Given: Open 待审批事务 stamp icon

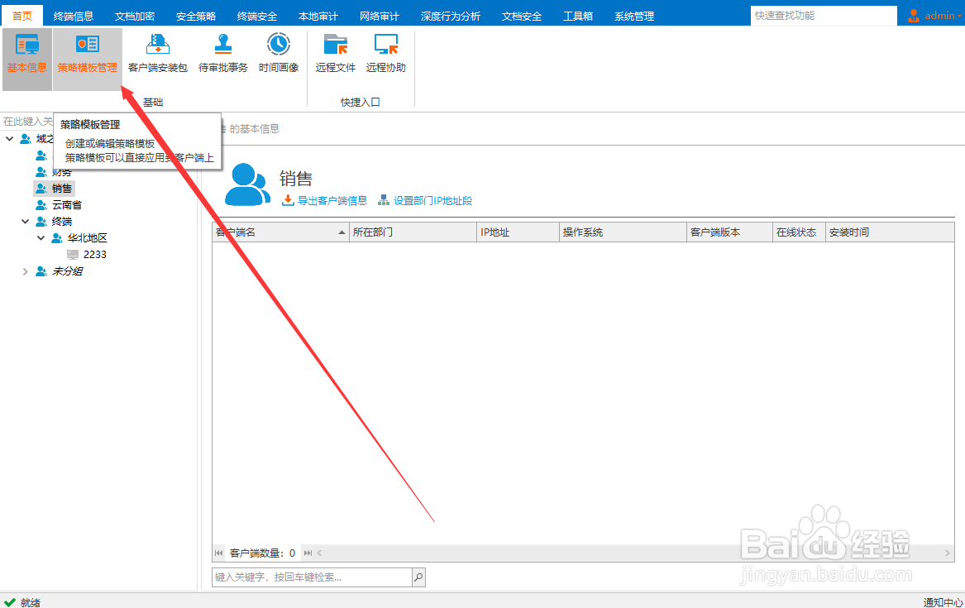Looking at the screenshot, I should click(222, 54).
